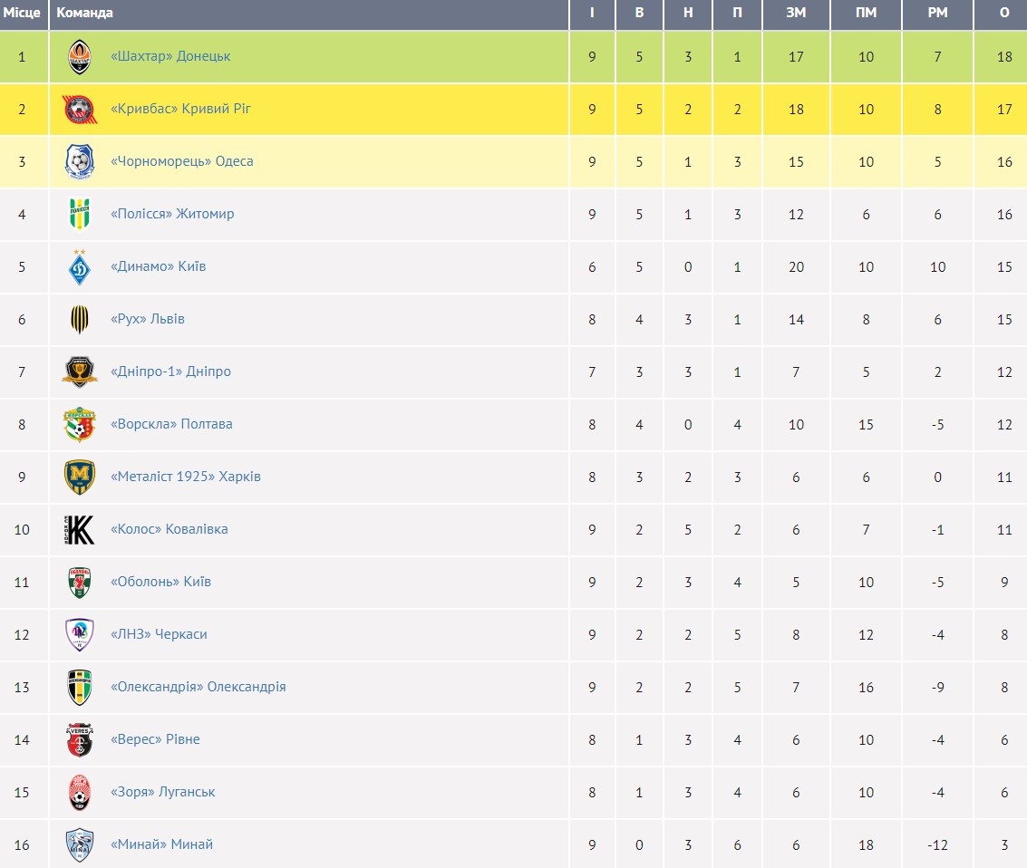Follow the «Оболонь» Київ team link
This screenshot has height=868, width=1027.
(160, 582)
